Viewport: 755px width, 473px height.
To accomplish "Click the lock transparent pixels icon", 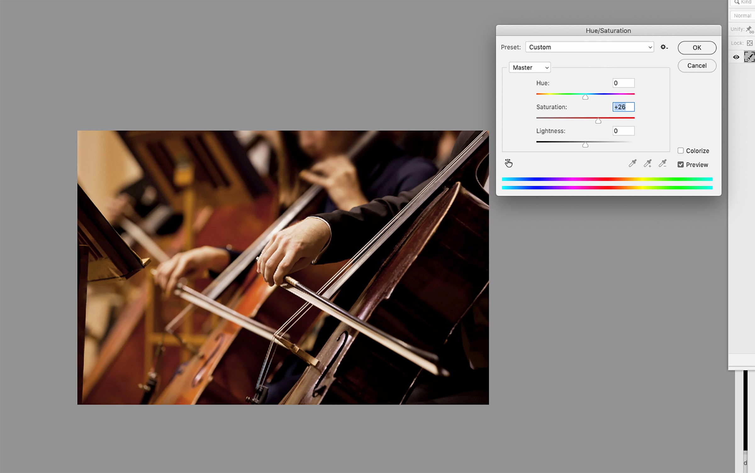I will point(750,43).
